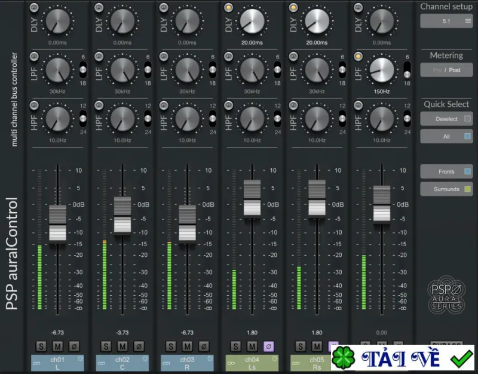The height and width of the screenshot is (374, 478).
Task: Open the hamburger menu in Channel setup
Action: (468, 21)
